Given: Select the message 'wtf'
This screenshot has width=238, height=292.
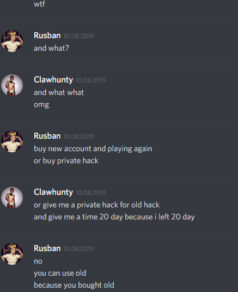Looking at the screenshot, I should tap(39, 4).
